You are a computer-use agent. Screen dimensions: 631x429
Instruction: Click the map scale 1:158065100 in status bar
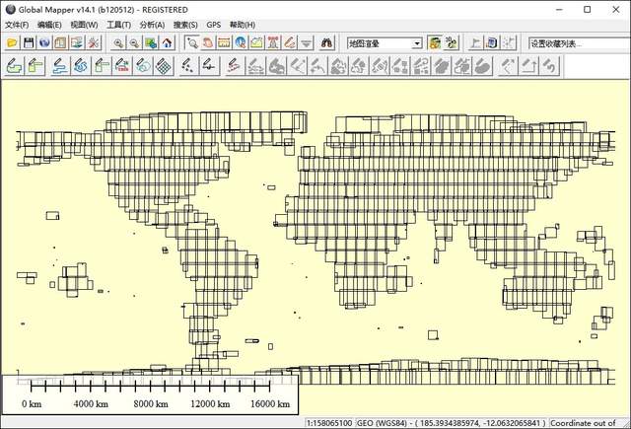point(328,422)
